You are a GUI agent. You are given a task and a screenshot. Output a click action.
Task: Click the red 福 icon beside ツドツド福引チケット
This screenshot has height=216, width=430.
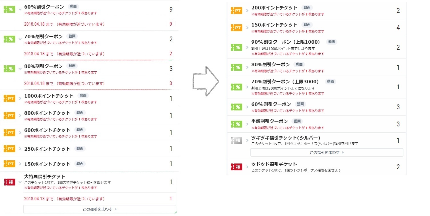click(236, 167)
